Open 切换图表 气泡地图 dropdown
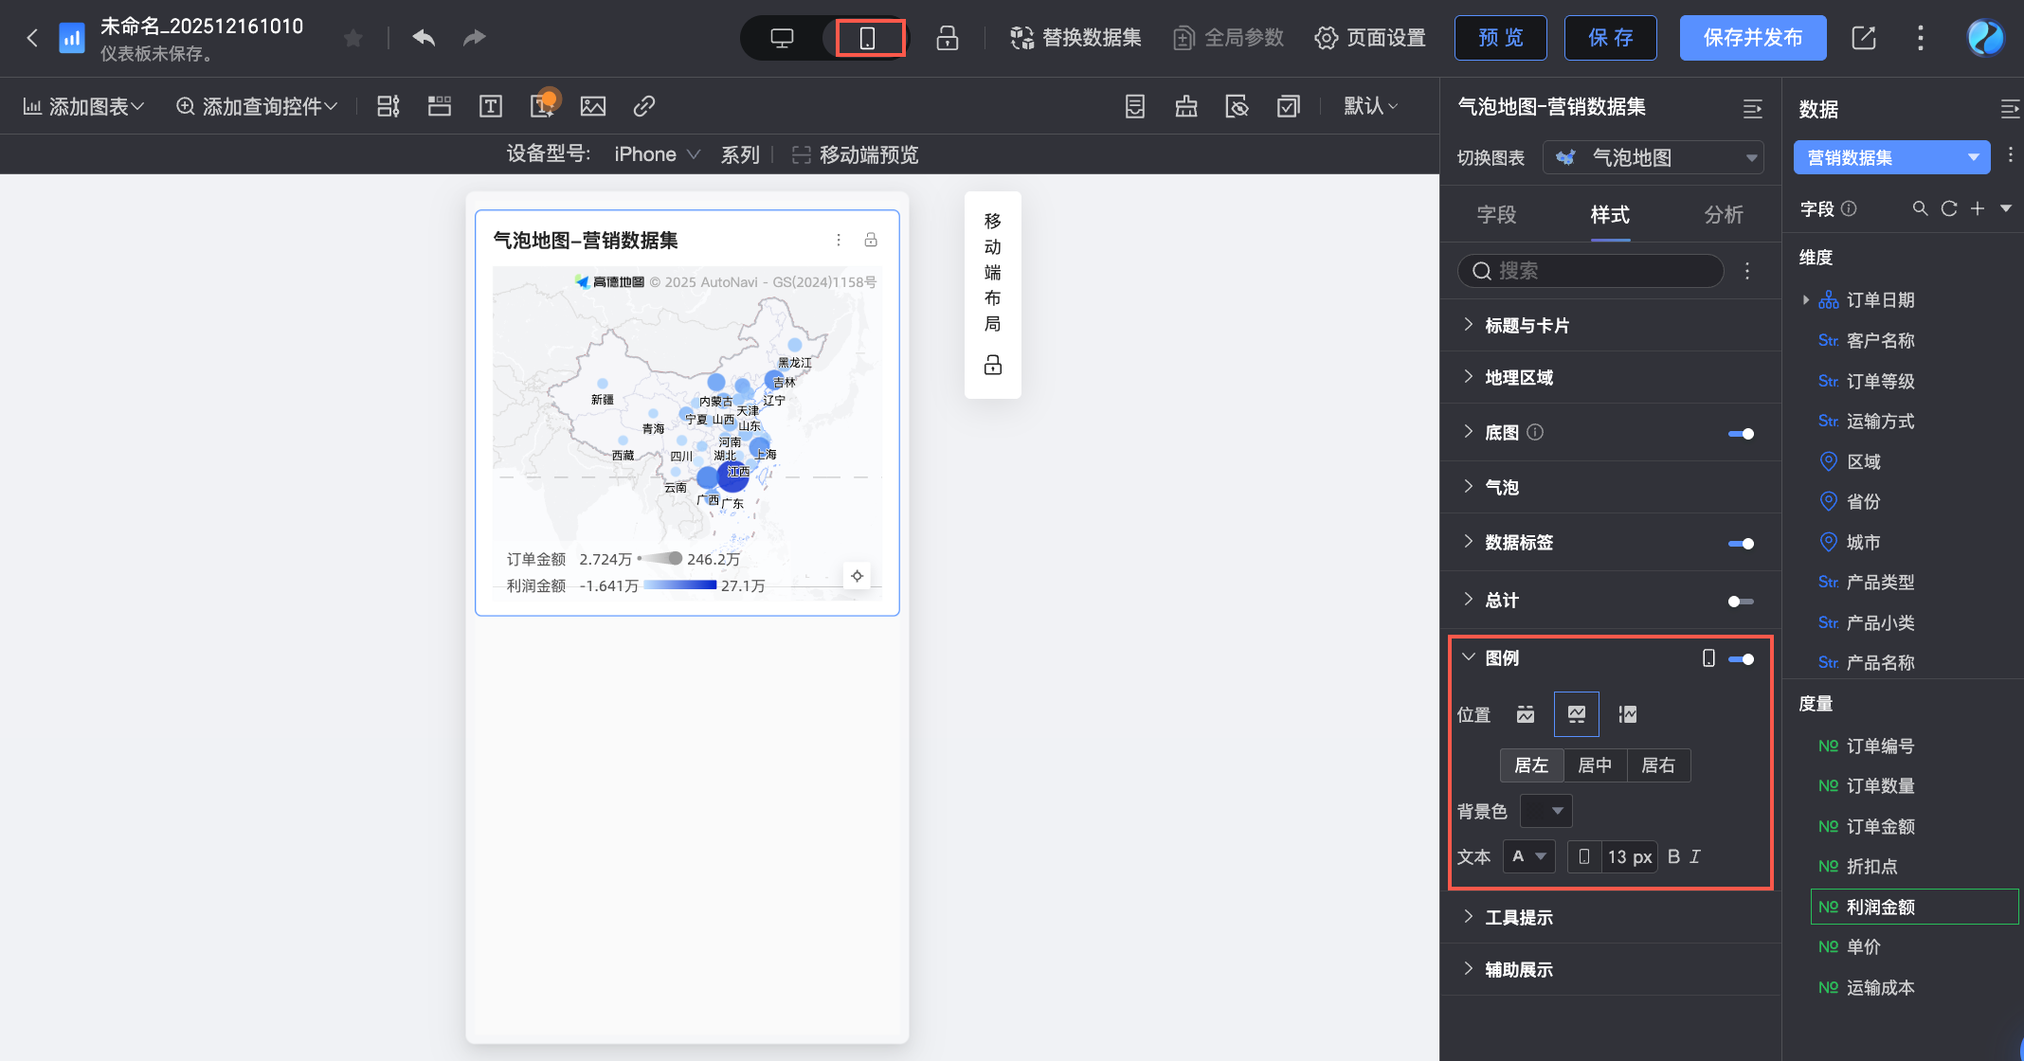This screenshot has width=2024, height=1061. pyautogui.click(x=1654, y=157)
